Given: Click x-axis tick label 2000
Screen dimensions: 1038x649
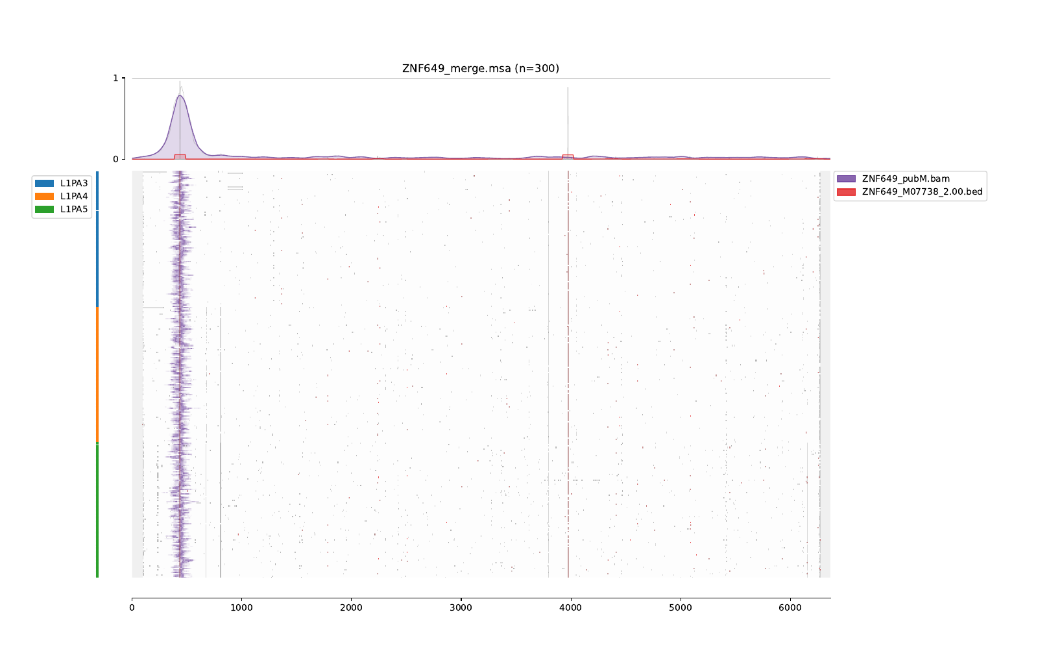Looking at the screenshot, I should pos(351,608).
